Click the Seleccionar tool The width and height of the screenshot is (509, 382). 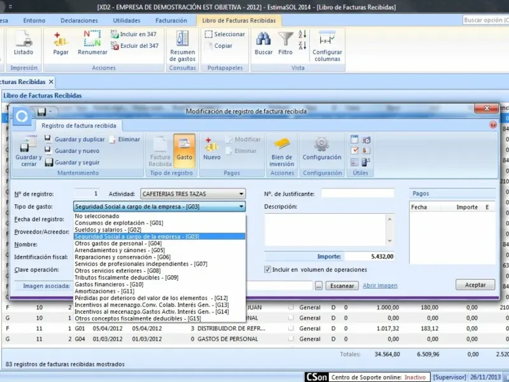pyautogui.click(x=225, y=34)
